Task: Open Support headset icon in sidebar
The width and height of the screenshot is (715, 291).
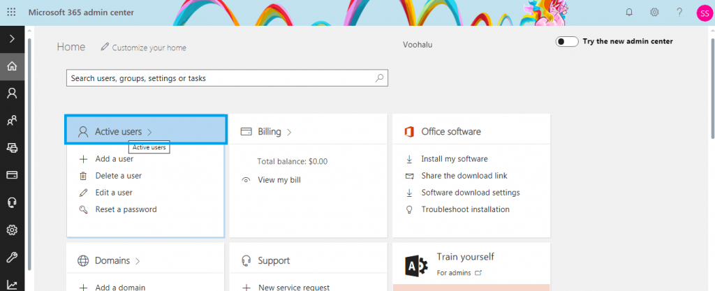Action: click(13, 202)
